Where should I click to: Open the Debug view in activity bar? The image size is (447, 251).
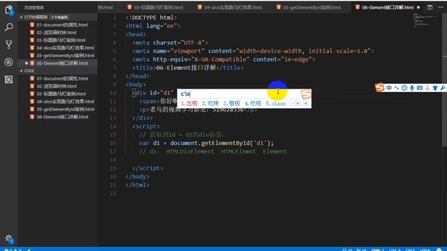(x=9, y=62)
